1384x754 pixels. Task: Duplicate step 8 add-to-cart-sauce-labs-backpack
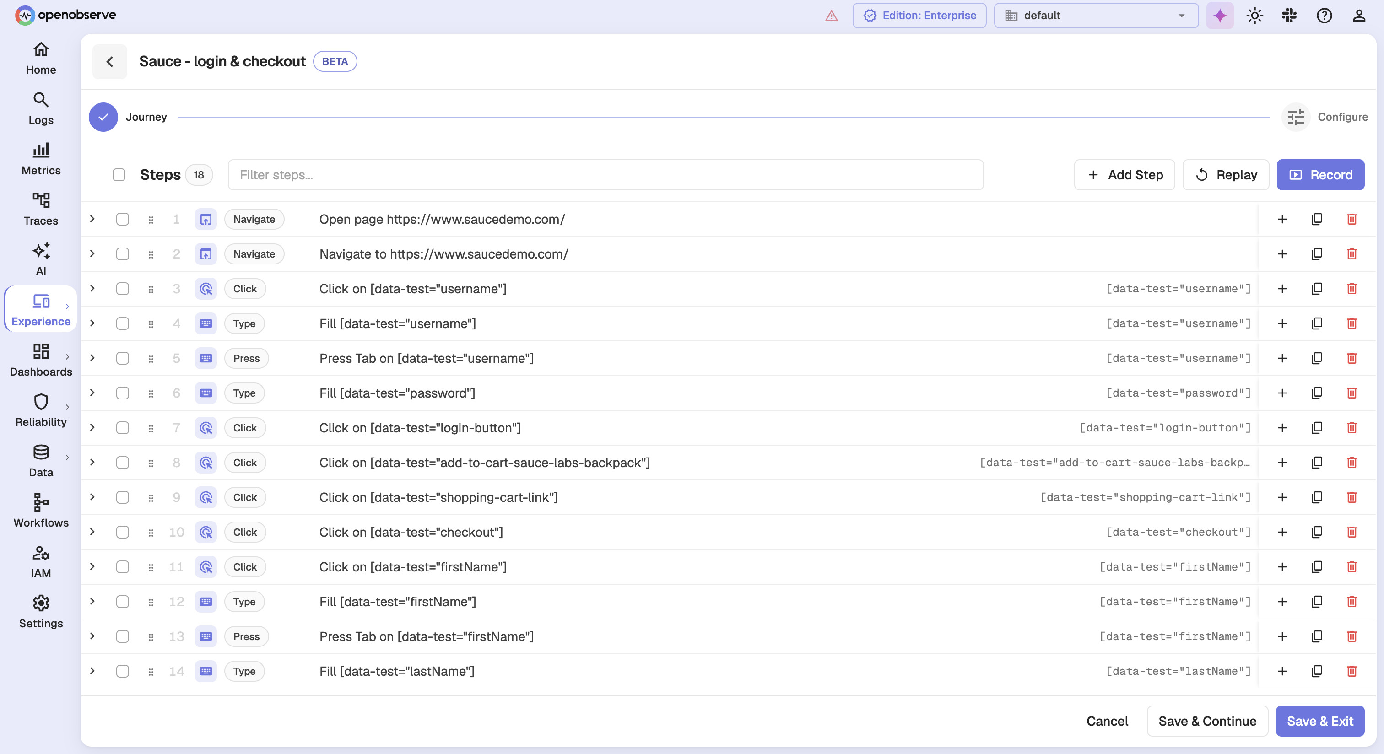(x=1317, y=463)
